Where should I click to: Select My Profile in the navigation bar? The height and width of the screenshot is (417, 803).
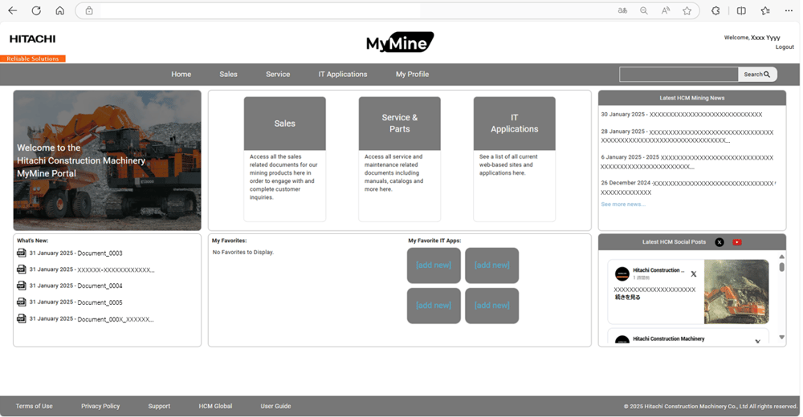pos(412,75)
